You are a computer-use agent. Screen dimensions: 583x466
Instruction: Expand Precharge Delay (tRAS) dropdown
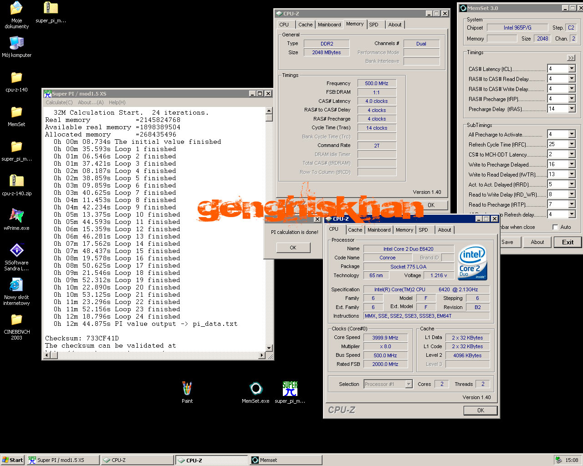tap(572, 109)
